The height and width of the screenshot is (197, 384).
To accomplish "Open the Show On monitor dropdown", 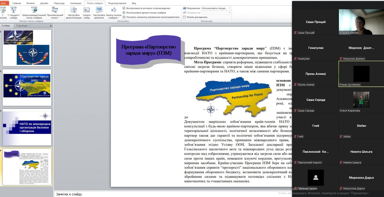I will click(216, 13).
